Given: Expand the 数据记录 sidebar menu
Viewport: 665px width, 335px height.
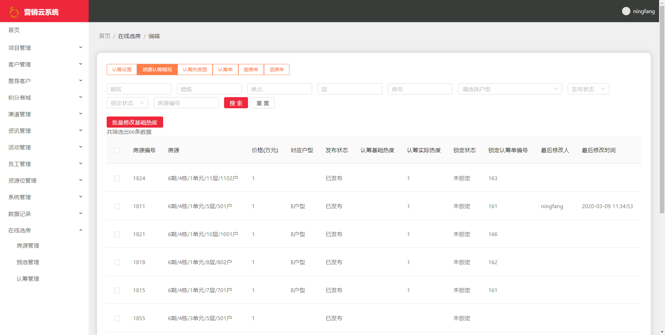Looking at the screenshot, I should (44, 214).
